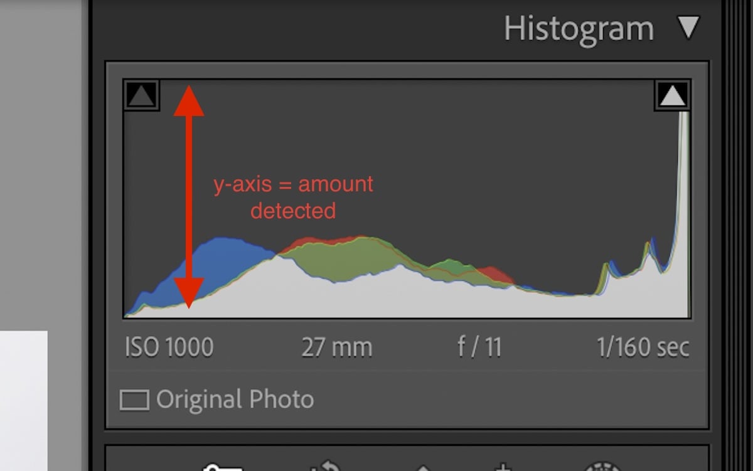Click the ISO 1000 metadata label
753x471 pixels.
click(x=168, y=346)
